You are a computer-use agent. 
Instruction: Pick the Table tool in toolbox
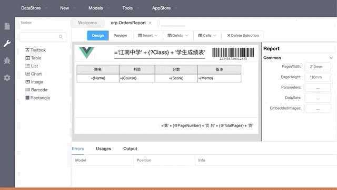point(33,58)
